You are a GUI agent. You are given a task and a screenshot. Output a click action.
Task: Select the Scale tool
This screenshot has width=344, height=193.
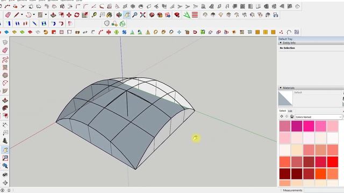point(85,15)
